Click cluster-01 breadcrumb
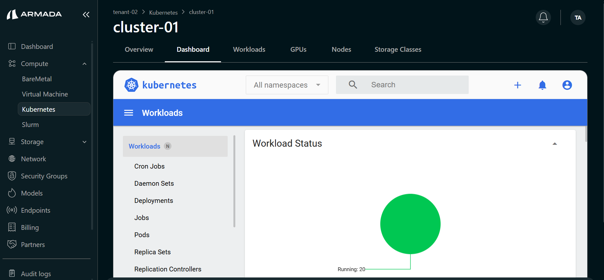 tap(201, 12)
